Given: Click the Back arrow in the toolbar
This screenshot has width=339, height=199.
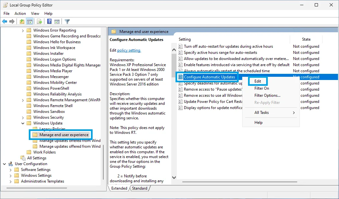Looking at the screenshot, I should [x=5, y=22].
